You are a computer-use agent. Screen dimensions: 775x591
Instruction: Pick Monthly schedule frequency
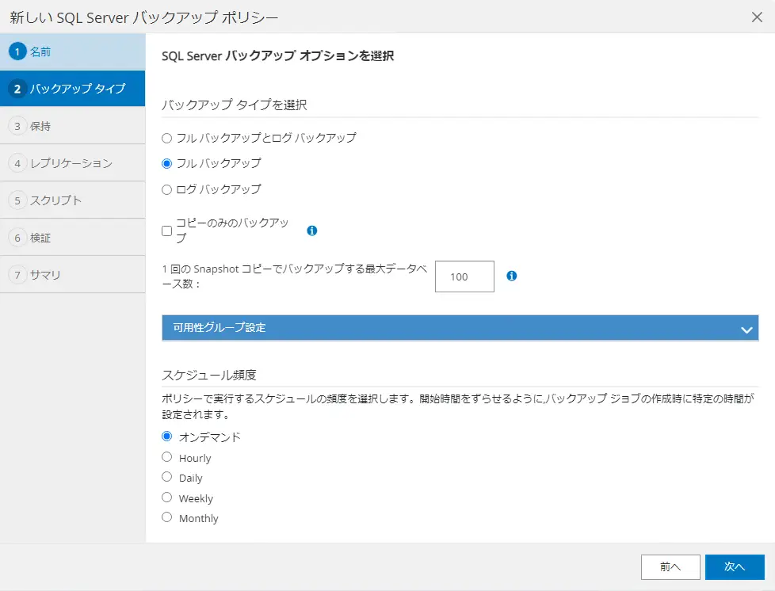click(167, 517)
